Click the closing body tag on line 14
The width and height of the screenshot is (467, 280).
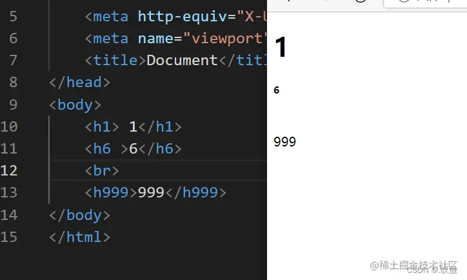(79, 214)
